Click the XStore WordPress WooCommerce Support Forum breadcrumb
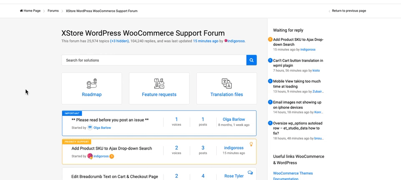Viewport: 401px width, 180px height. pyautogui.click(x=102, y=11)
